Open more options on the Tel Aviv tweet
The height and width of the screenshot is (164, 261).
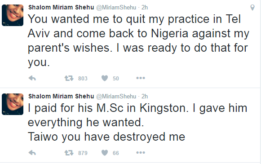click(141, 78)
